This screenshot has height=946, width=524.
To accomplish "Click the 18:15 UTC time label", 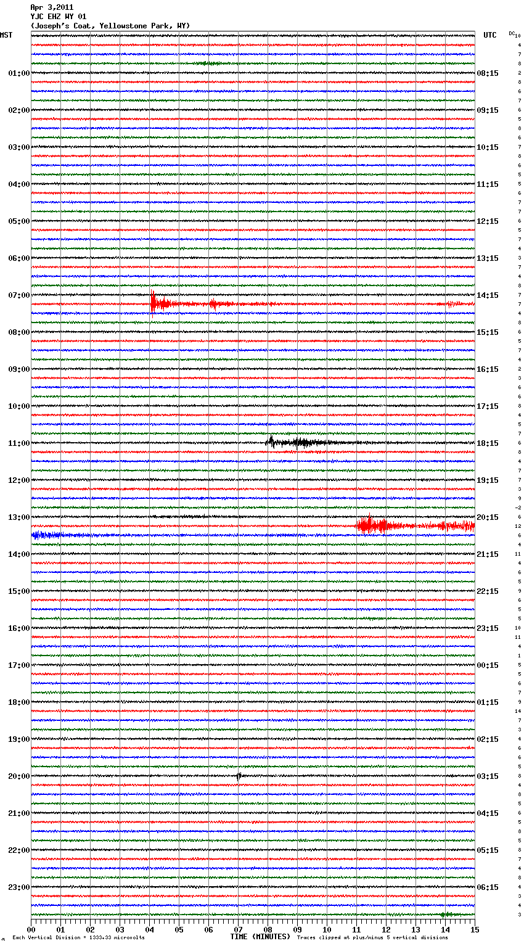I will pos(488,443).
